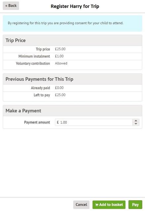This screenshot has height=211, width=145.
Task: Click Add to basket button
Action: [109, 205]
